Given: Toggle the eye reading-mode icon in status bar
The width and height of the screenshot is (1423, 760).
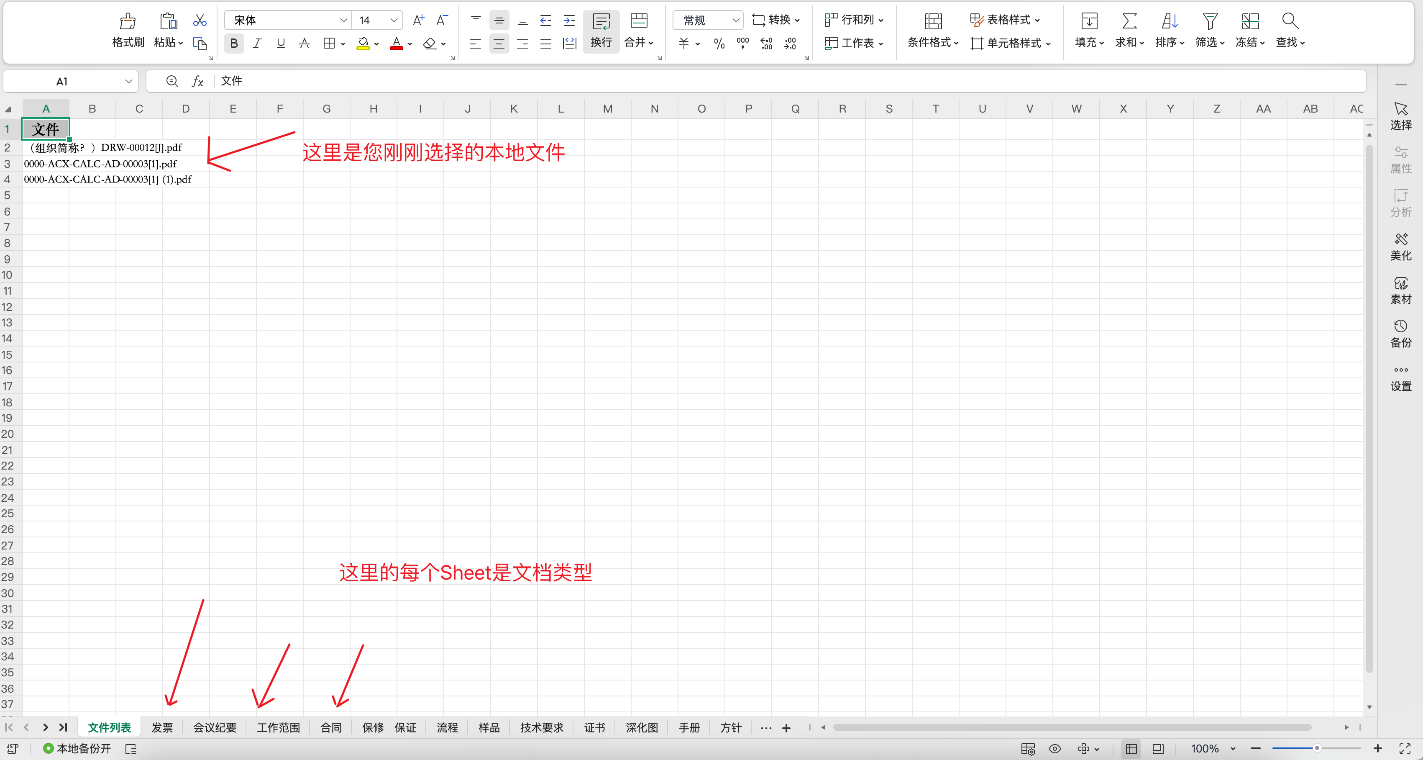Looking at the screenshot, I should 1054,748.
